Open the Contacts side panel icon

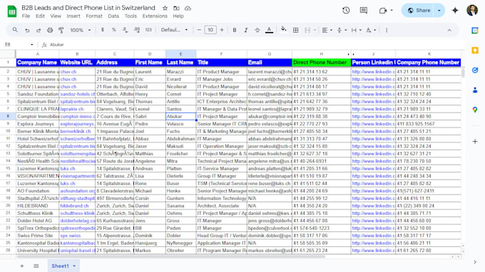click(x=475, y=90)
